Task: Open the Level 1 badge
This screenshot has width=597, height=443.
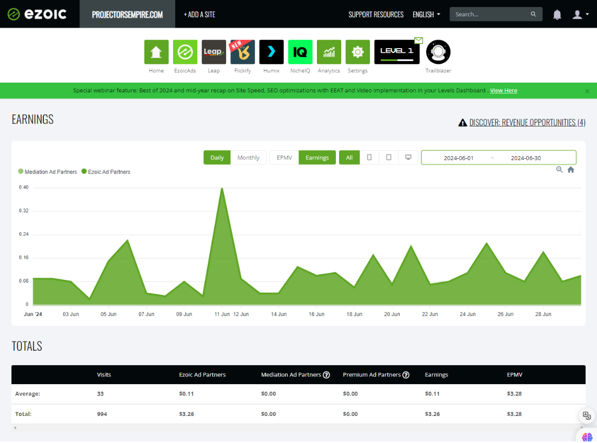Action: pos(397,52)
